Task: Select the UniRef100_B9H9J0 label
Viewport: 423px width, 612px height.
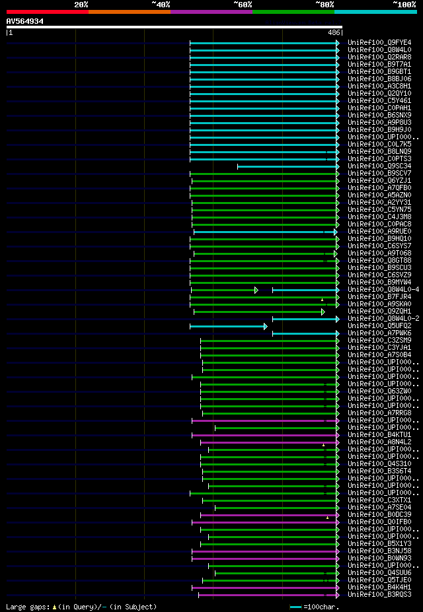Action: coord(379,129)
